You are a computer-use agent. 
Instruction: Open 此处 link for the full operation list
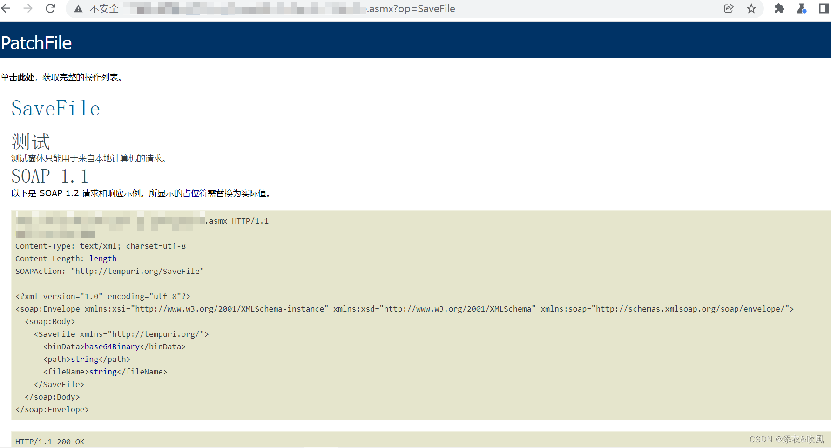[x=26, y=77]
